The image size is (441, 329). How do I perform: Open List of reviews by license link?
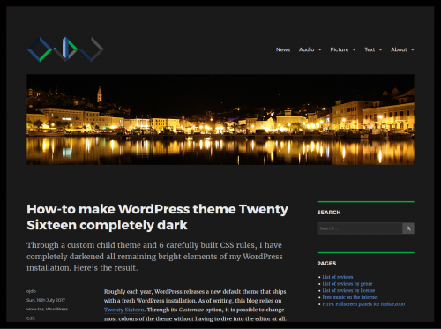tap(348, 290)
